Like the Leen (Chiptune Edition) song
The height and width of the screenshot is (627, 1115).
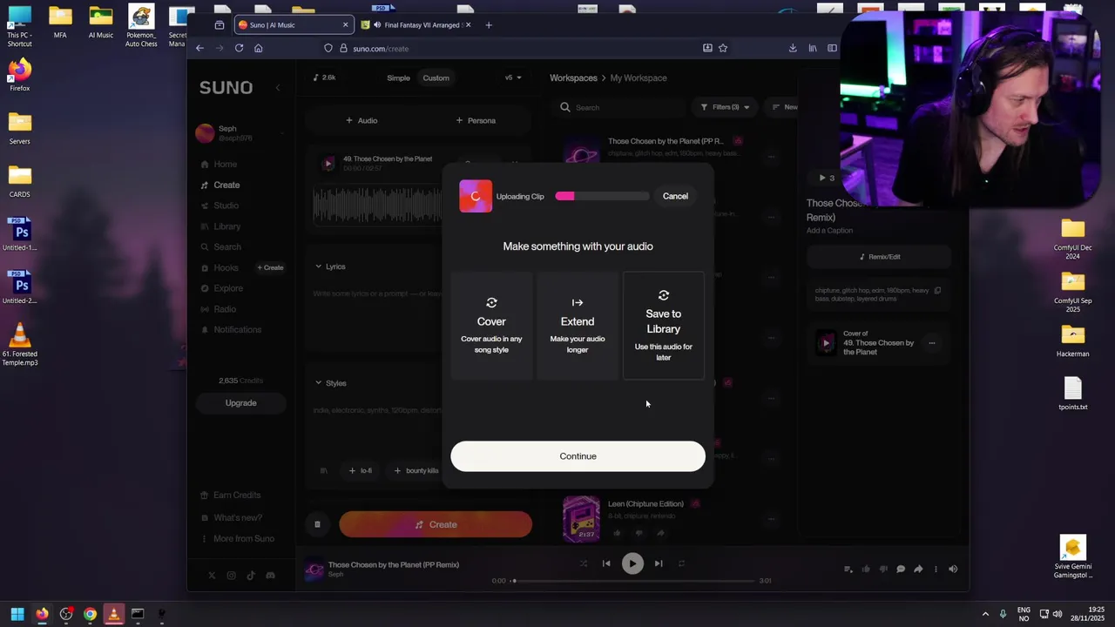click(617, 533)
